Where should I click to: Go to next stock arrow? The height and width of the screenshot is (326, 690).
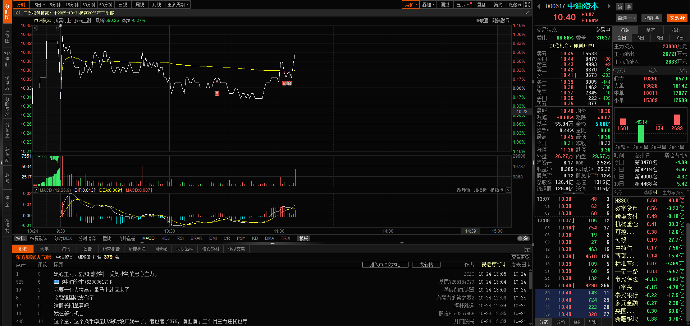pyautogui.click(x=609, y=6)
